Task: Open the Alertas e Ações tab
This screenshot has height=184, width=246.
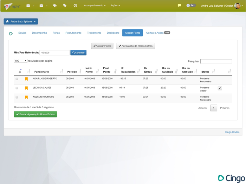Action: 158,33
